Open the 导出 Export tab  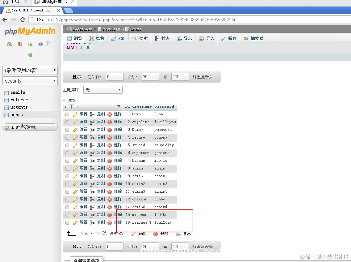pyautogui.click(x=185, y=38)
